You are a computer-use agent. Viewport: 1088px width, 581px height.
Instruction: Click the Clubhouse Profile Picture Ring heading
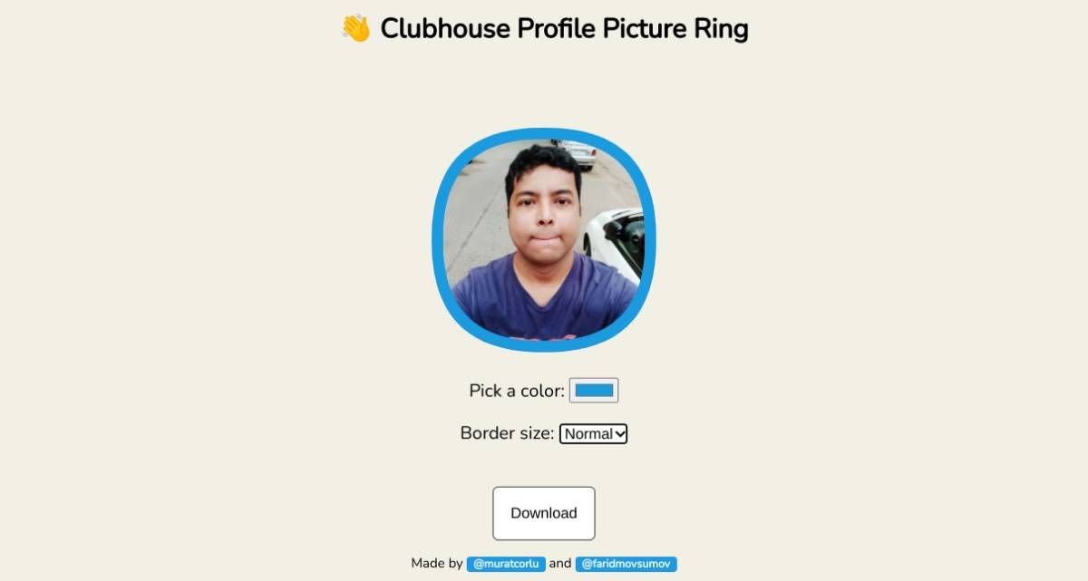coord(544,29)
